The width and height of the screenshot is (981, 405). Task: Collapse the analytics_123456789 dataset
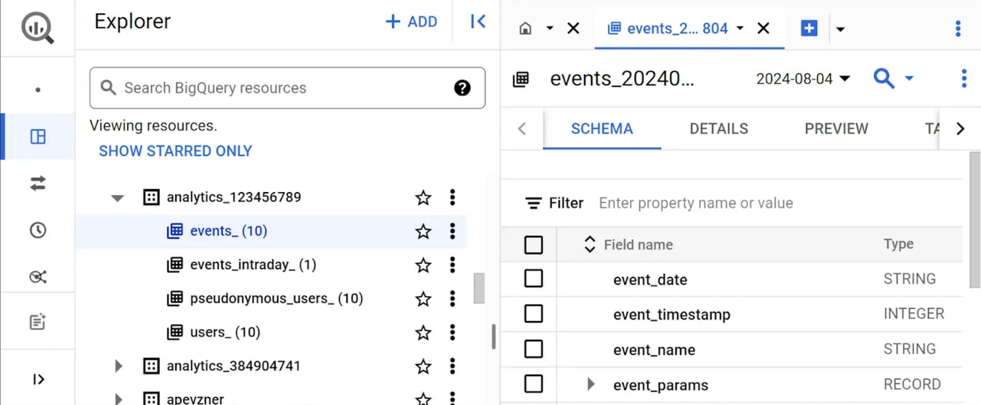[x=118, y=198]
